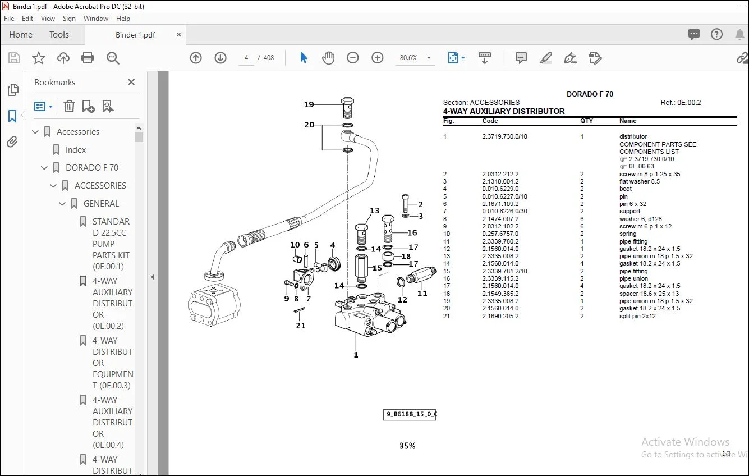This screenshot has height=476, width=749.
Task: Activate the hand pan tool
Action: tap(328, 58)
